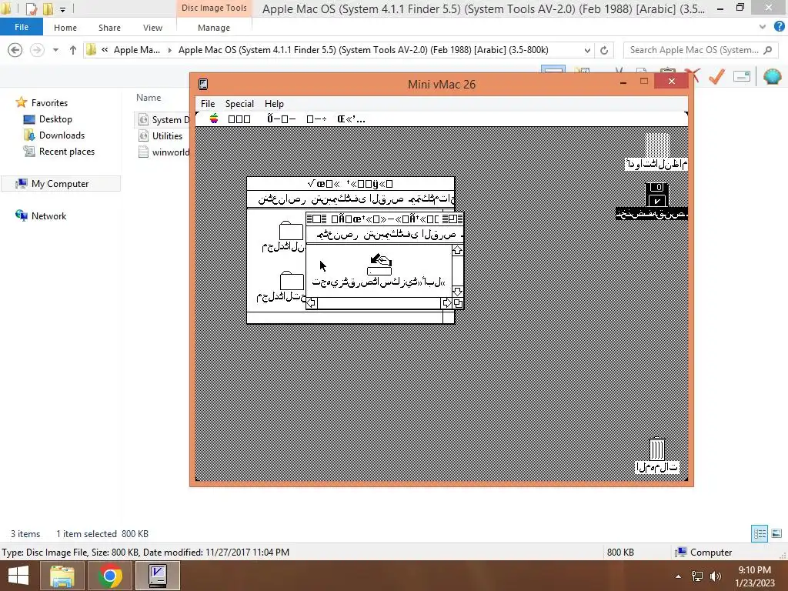Open the Special menu in Mini vMac

tap(239, 104)
